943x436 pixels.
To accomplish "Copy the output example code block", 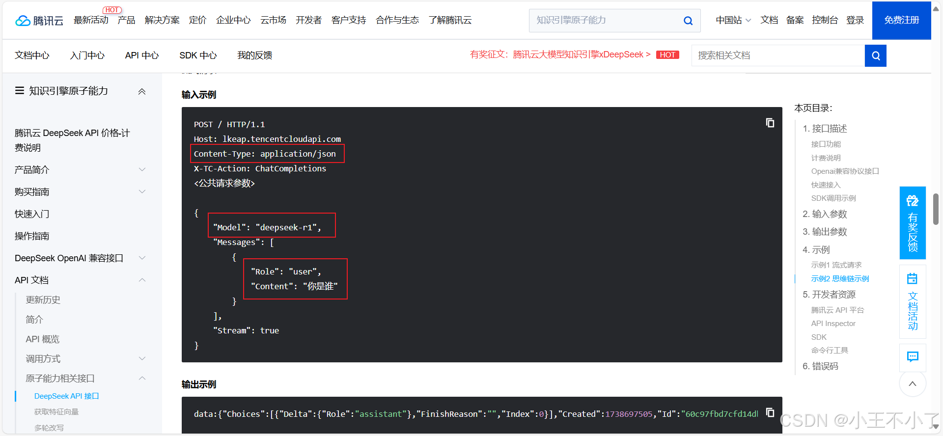I will point(770,412).
